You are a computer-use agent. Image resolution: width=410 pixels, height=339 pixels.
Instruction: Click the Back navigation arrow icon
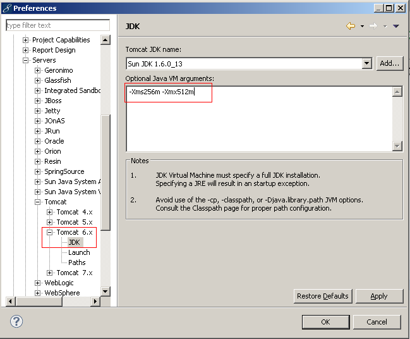coord(351,26)
